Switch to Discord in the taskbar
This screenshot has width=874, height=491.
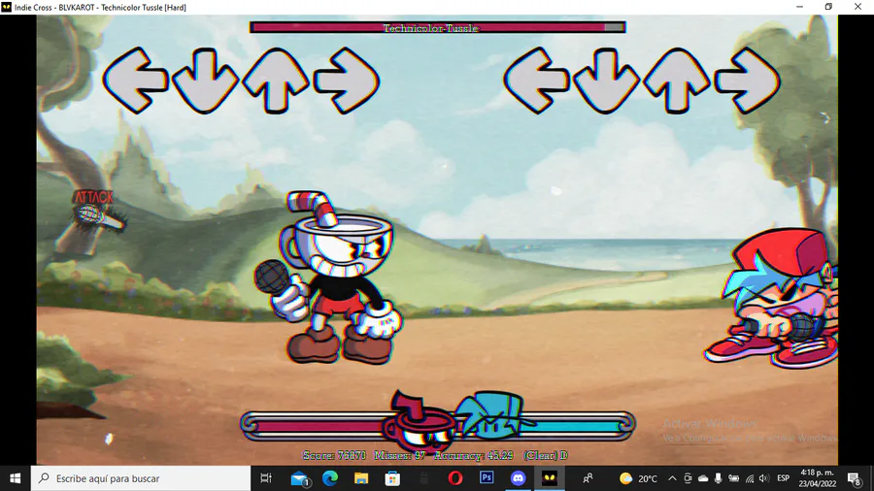click(518, 478)
